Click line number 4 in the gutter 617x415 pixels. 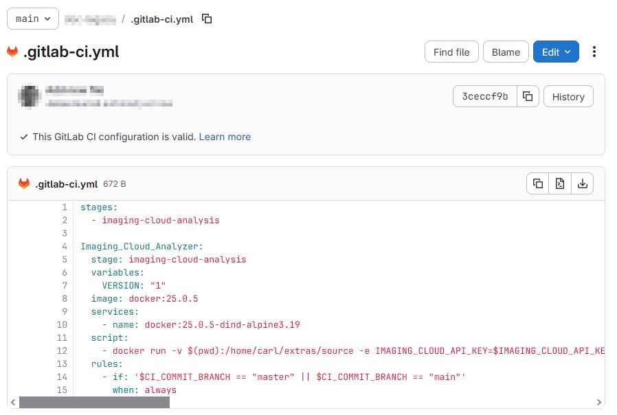65,246
